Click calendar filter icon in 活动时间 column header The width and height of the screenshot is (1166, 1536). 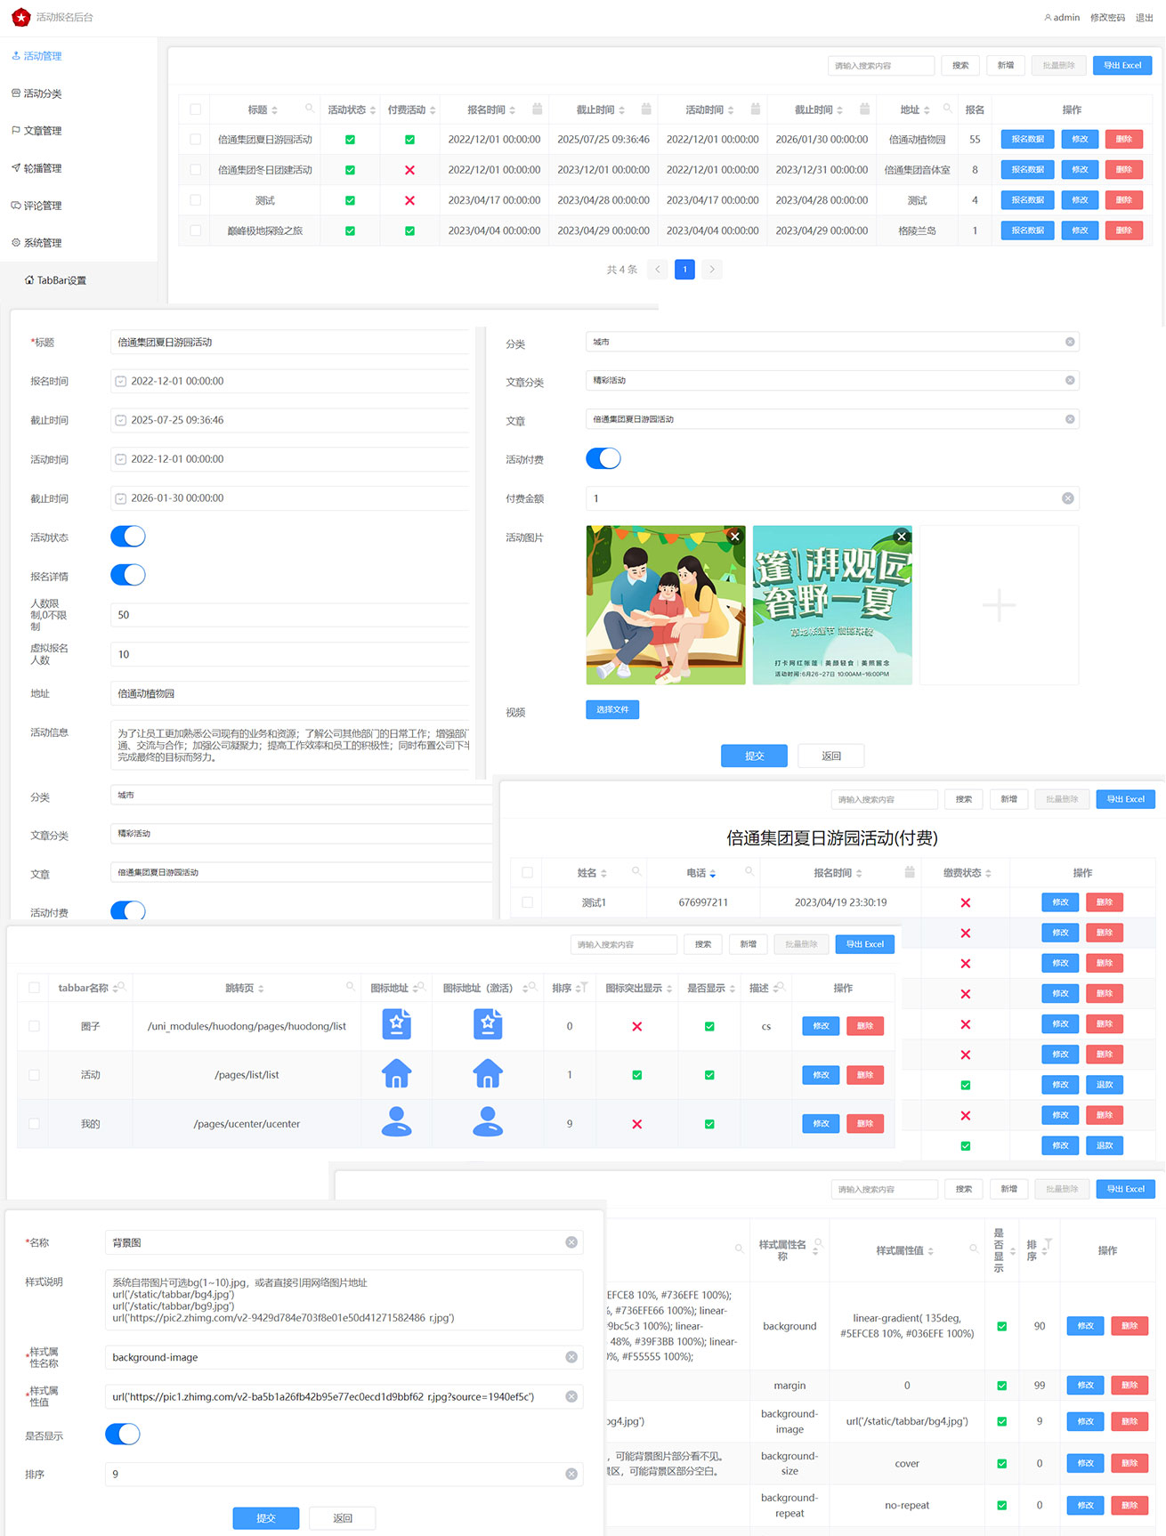point(756,109)
